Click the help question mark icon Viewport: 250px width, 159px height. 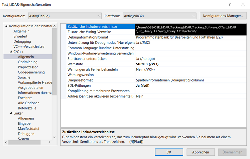click(230, 4)
